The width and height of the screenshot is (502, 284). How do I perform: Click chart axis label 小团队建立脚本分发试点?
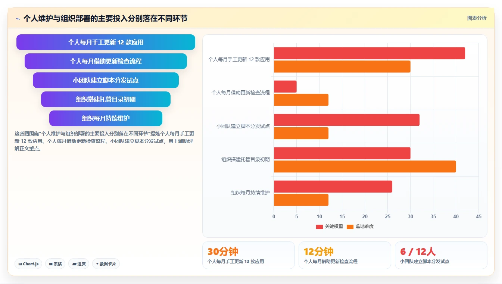click(243, 126)
